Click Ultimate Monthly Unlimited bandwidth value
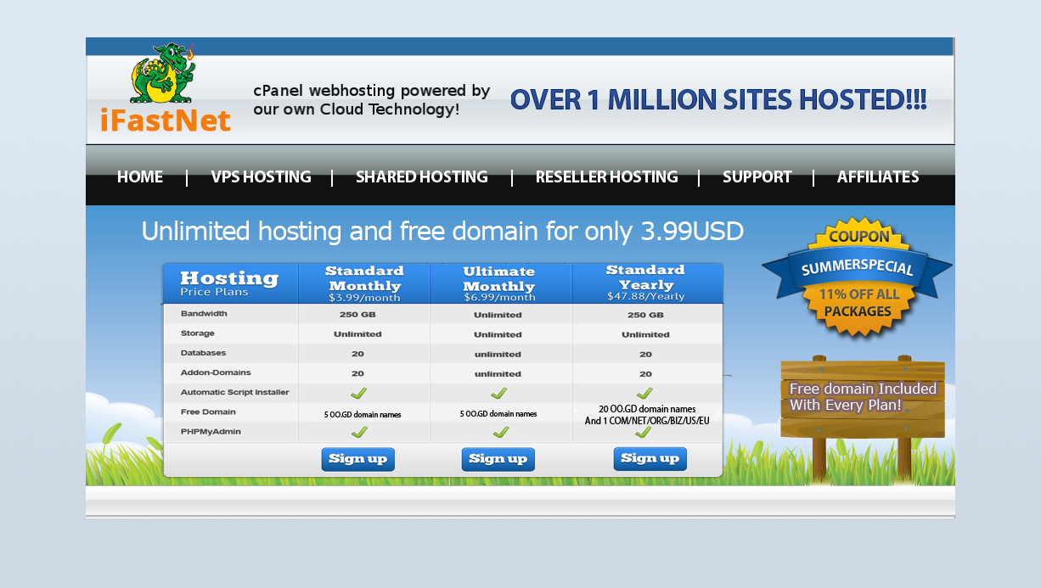 point(498,315)
